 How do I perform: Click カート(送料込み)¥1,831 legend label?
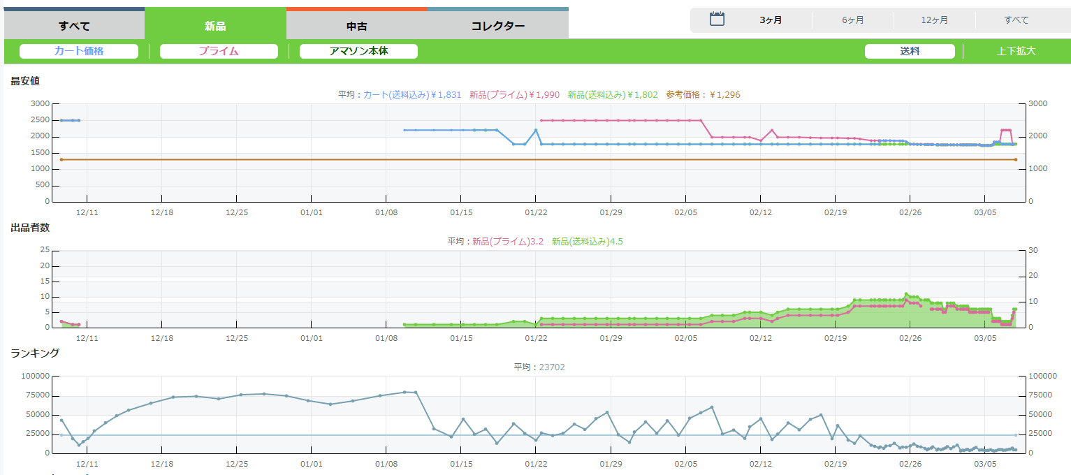pyautogui.click(x=412, y=95)
